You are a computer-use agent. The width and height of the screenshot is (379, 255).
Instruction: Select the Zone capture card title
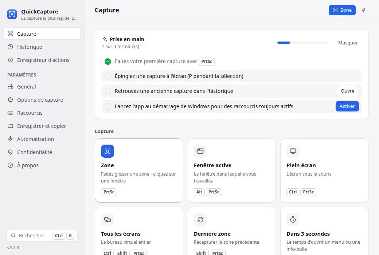107,165
